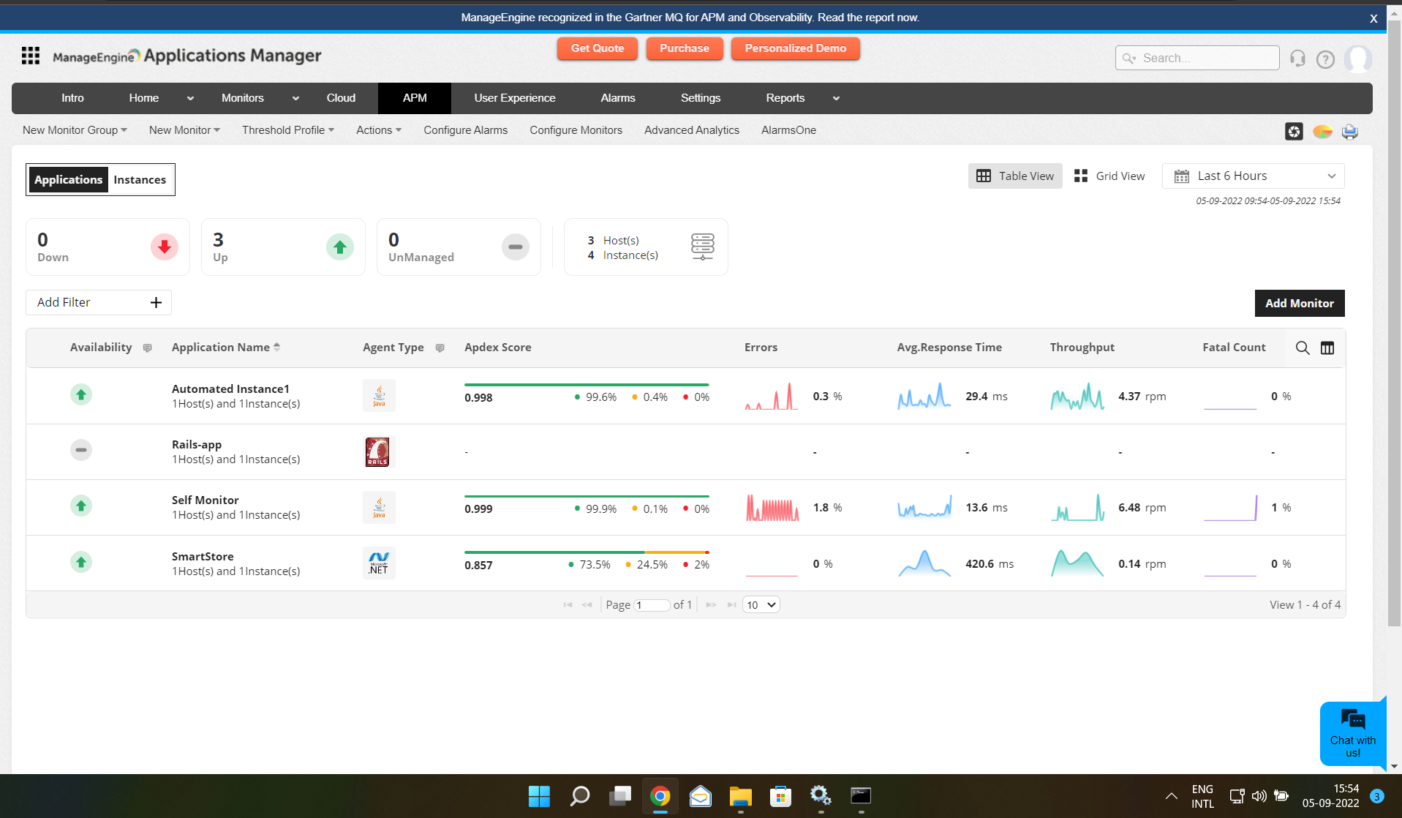Open the taskbar Search icon
The image size is (1402, 818).
point(580,796)
